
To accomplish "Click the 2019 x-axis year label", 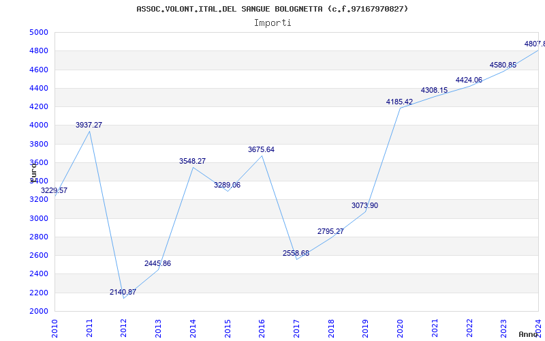I will coord(365,328).
